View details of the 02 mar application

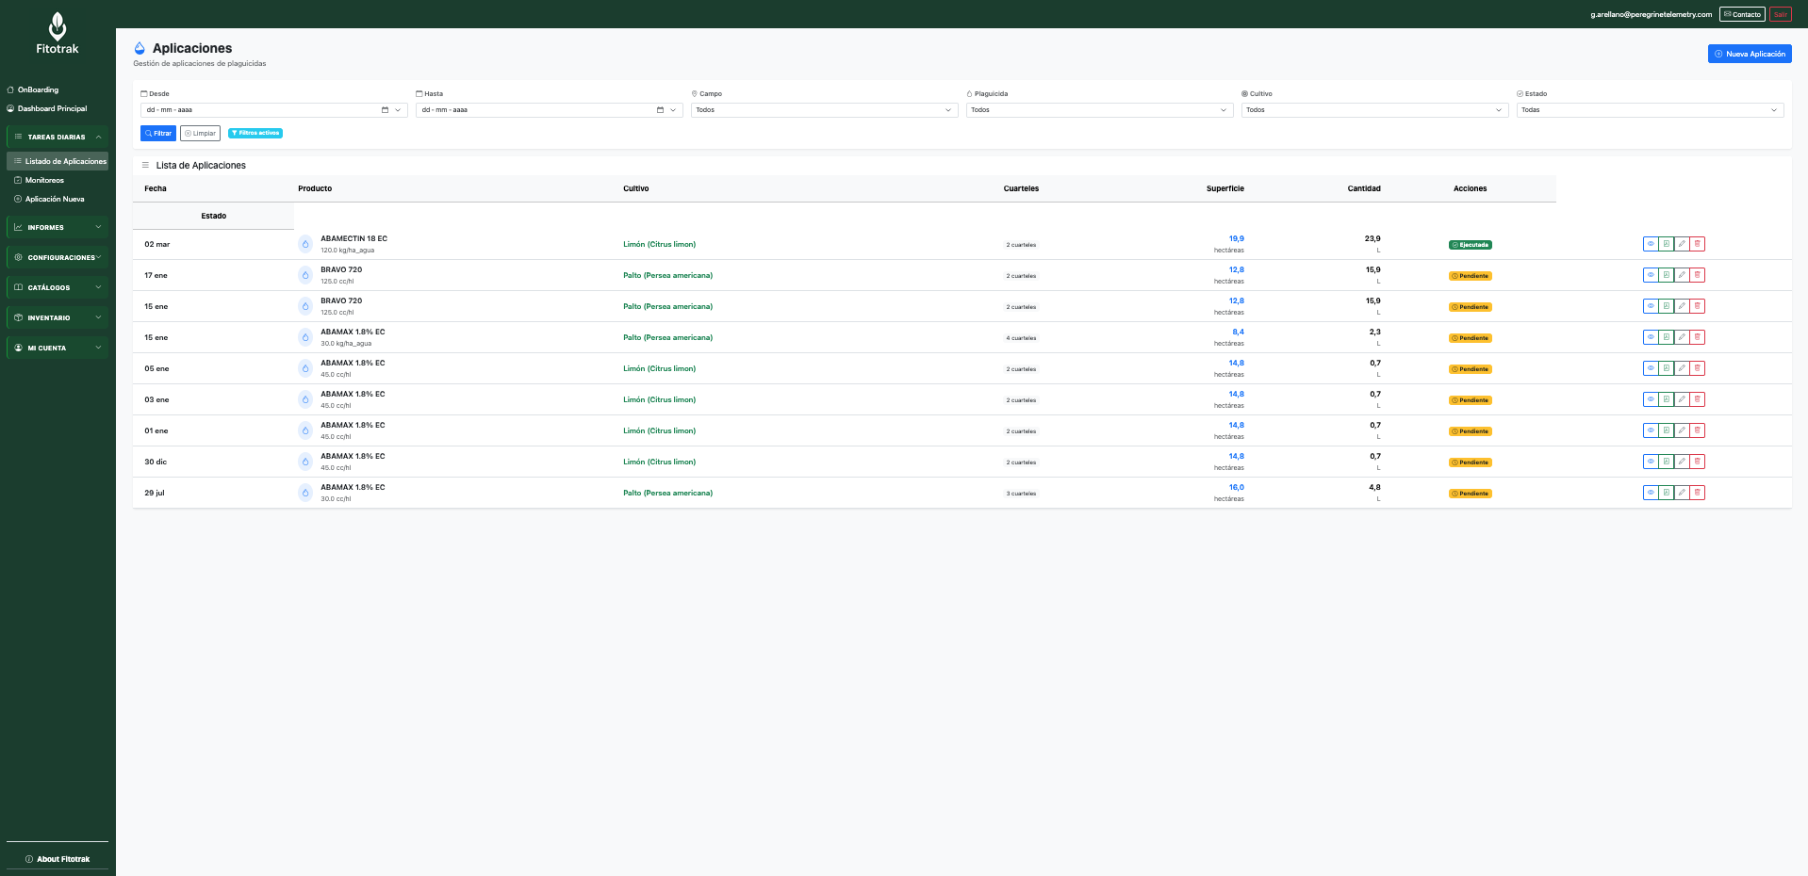pos(1651,244)
